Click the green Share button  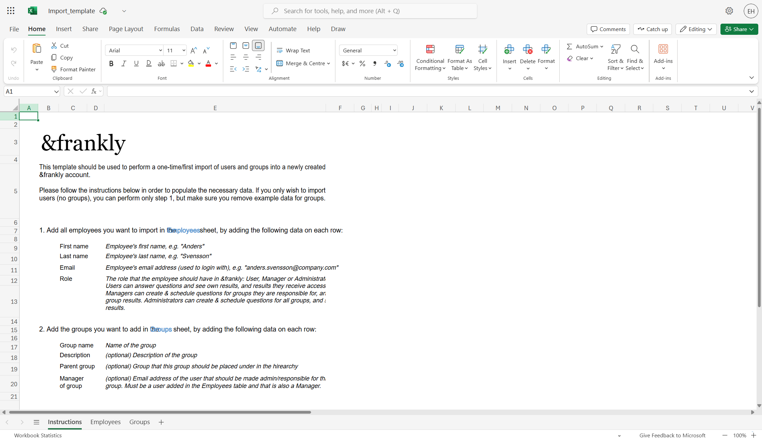pyautogui.click(x=739, y=29)
